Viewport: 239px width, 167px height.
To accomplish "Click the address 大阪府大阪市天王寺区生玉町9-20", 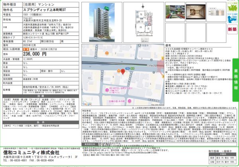I will (42, 20).
